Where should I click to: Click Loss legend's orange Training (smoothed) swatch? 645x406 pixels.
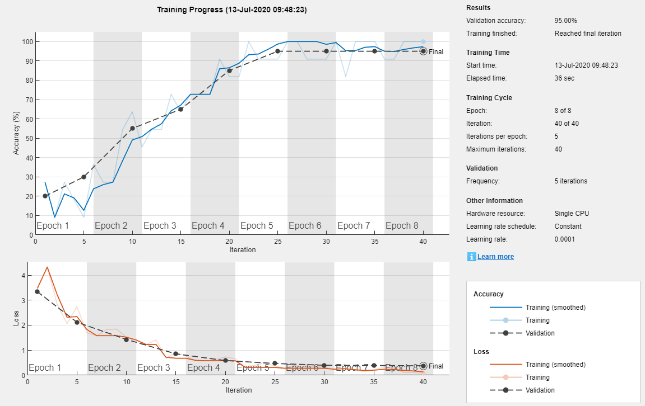pos(505,365)
